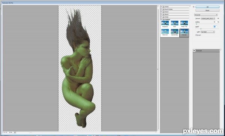Click the OK button

coord(207,7)
